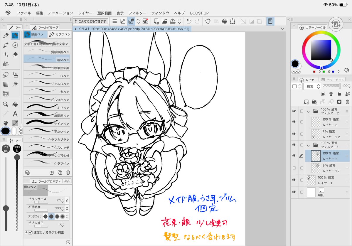
Task: Select the ミリペン sub tool
Action: [x=47, y=107]
